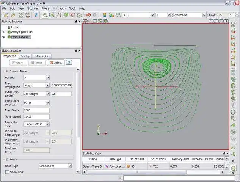Collapse the Stream Tracer section expander

pos(7,71)
